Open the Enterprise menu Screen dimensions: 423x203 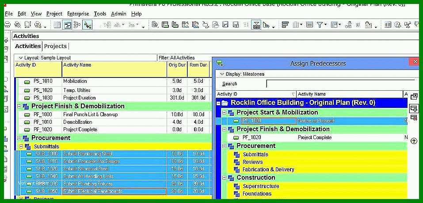coord(78,14)
